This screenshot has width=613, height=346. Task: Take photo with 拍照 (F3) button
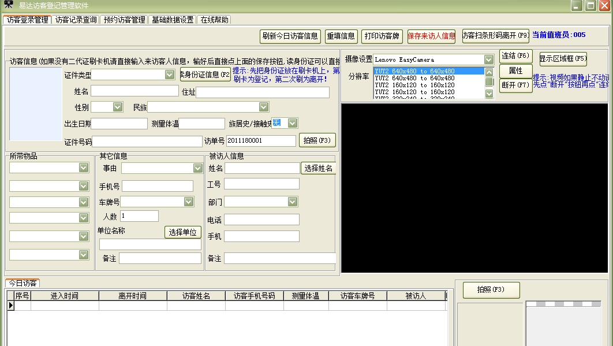[x=317, y=140]
